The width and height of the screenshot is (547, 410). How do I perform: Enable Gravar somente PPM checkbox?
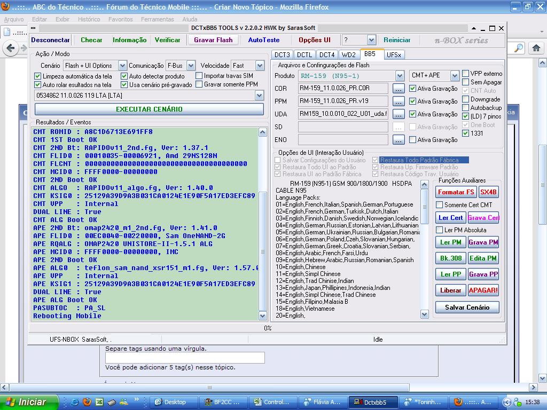pos(199,84)
